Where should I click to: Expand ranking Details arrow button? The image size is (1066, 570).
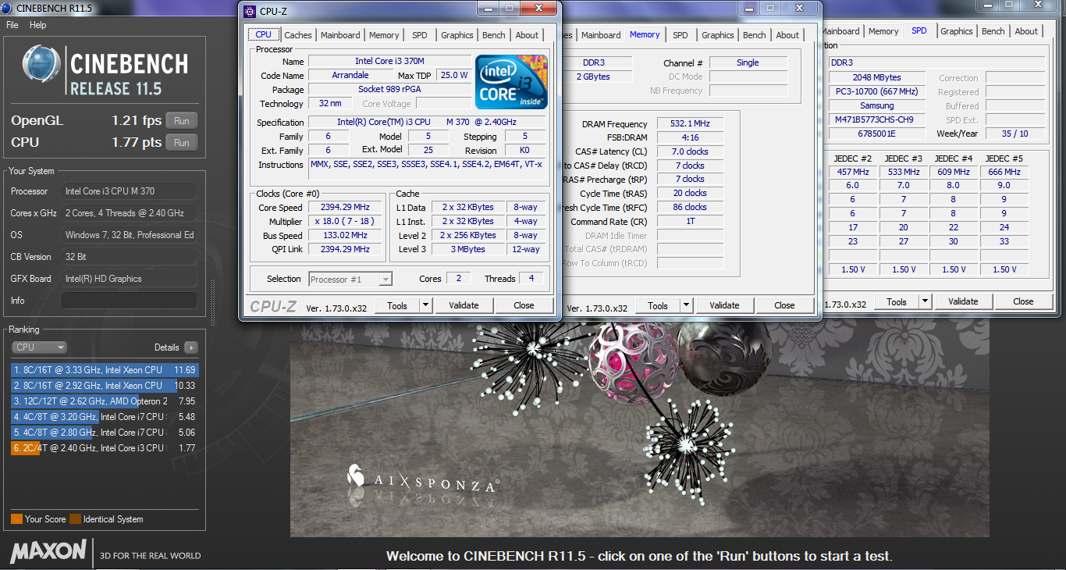click(190, 347)
